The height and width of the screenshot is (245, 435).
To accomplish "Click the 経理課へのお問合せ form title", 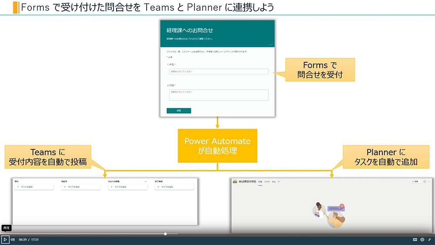I will point(190,30).
